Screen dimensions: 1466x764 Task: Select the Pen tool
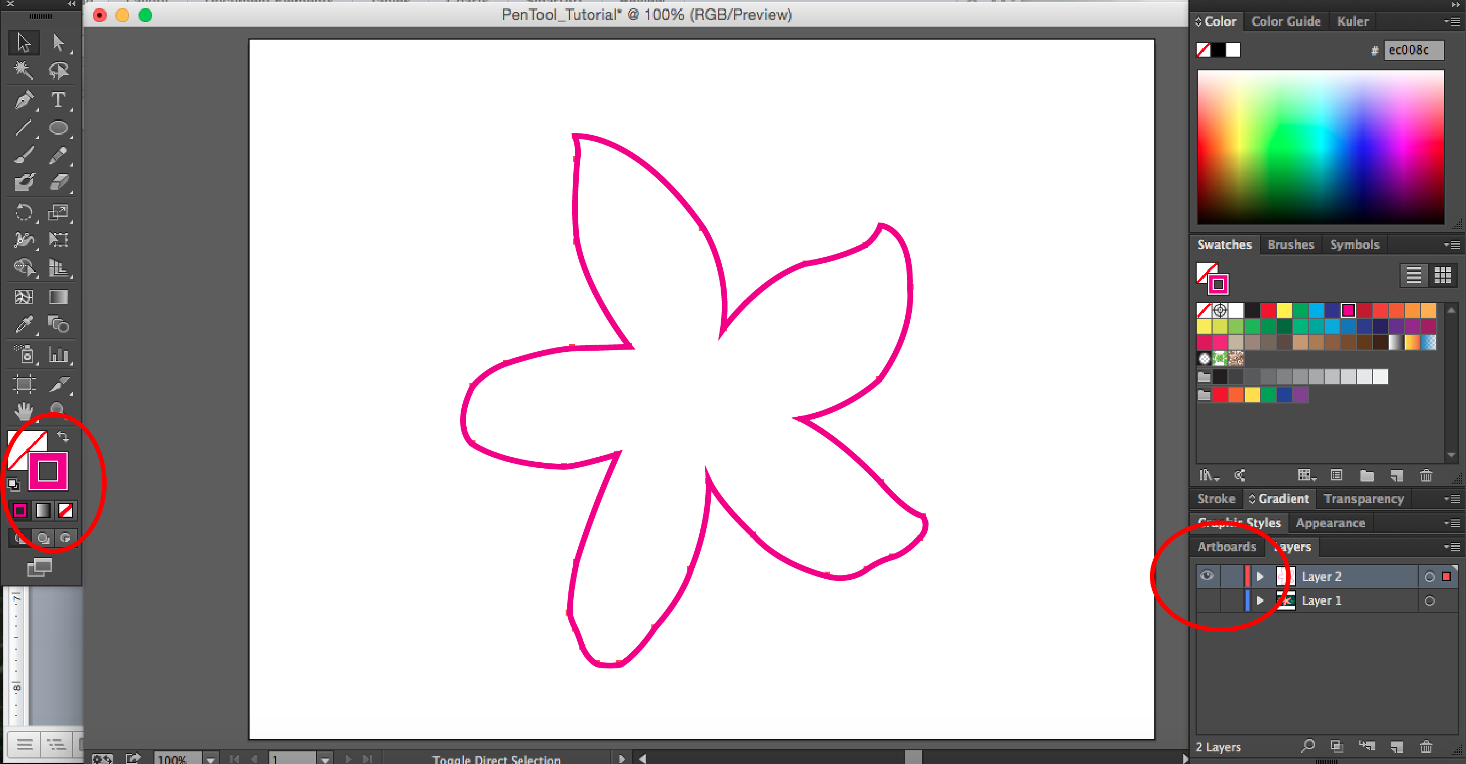pos(24,99)
